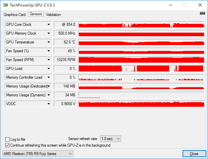
Task: Click the Memory Usage (Dynamic) graph
Action: click(x=141, y=95)
